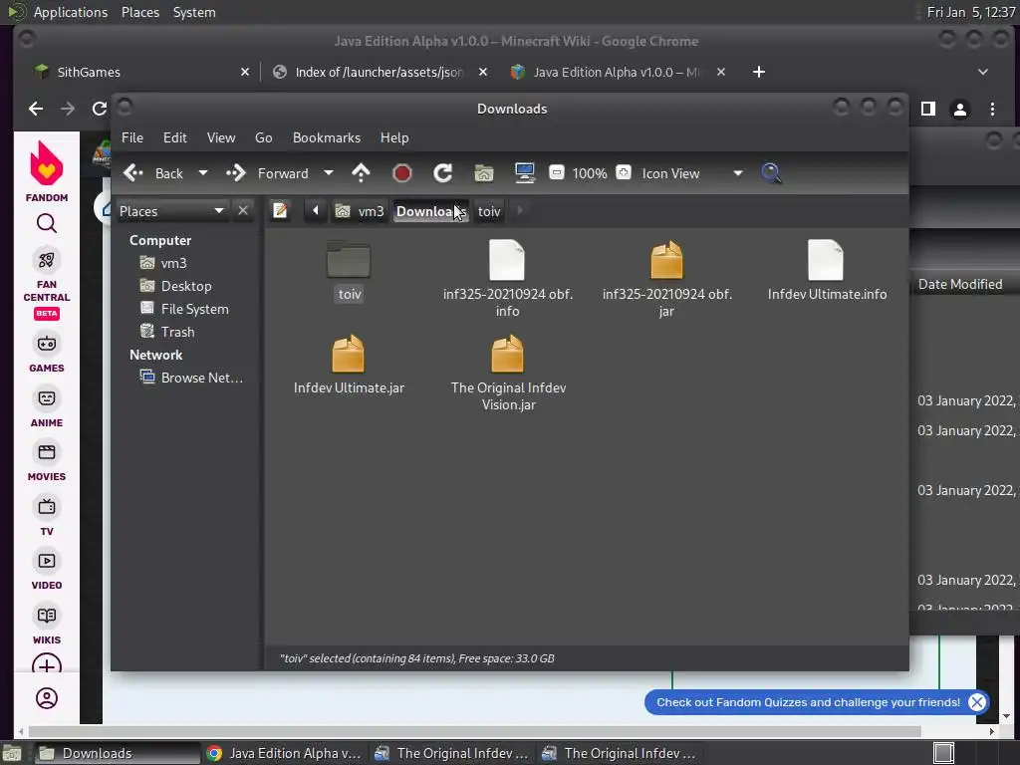
Task: Open Video in Fandom sidebar
Action: 46,570
